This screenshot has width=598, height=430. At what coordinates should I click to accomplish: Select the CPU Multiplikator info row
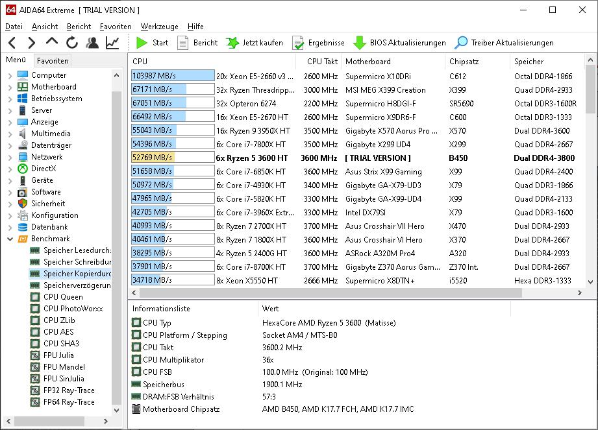[320, 360]
